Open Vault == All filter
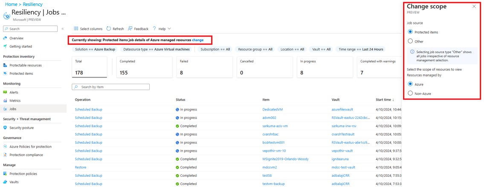The width and height of the screenshot is (484, 187). (x=322, y=49)
